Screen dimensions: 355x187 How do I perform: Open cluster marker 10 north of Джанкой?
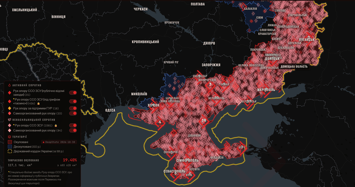coord(204,121)
